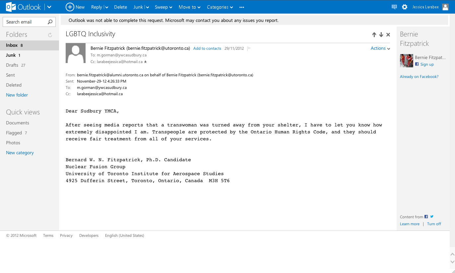455x273 pixels.
Task: Click Facebook icon next to Content from
Action: [426, 217]
